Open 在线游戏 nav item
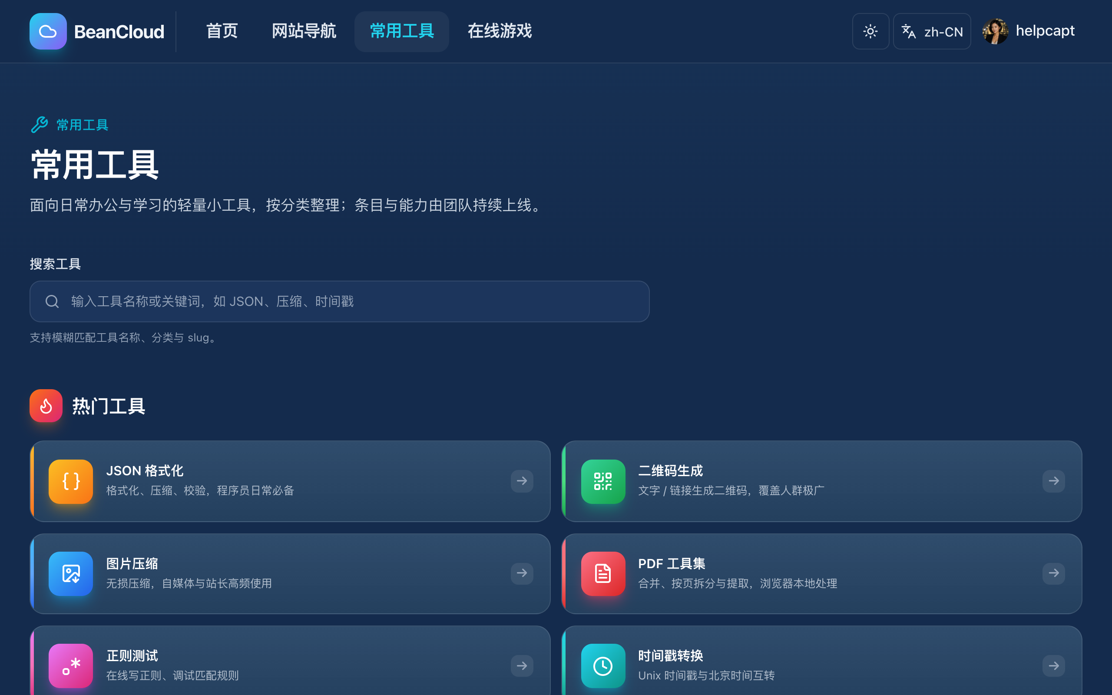This screenshot has width=1112, height=695. 500,31
